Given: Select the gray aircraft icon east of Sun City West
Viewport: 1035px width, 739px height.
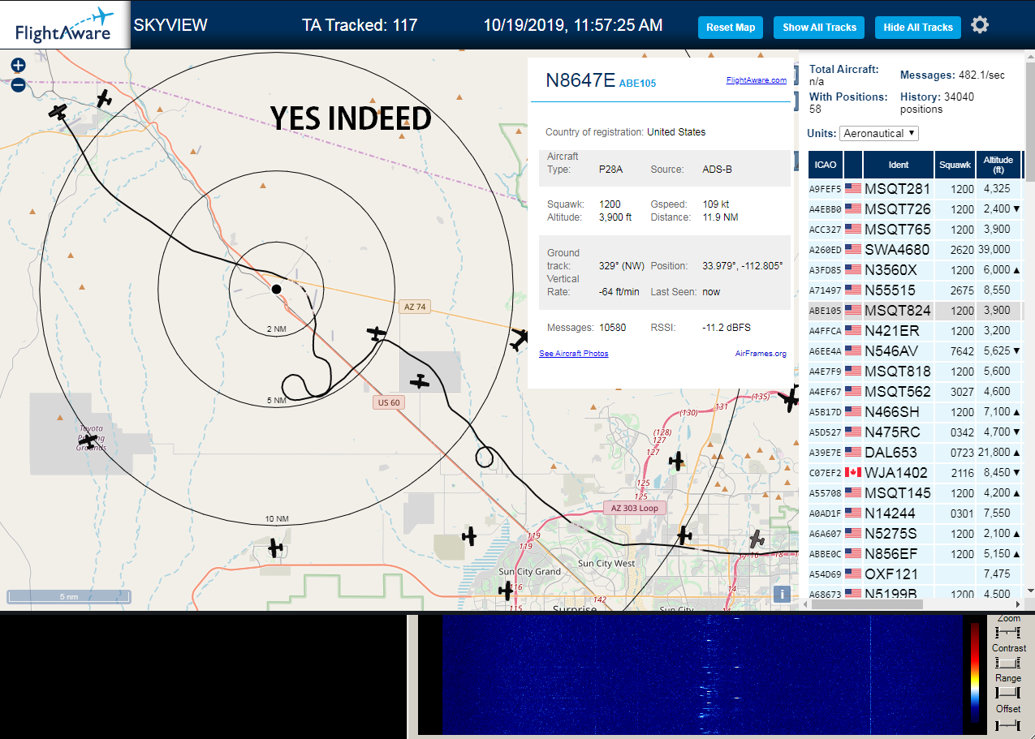Looking at the screenshot, I should click(757, 539).
